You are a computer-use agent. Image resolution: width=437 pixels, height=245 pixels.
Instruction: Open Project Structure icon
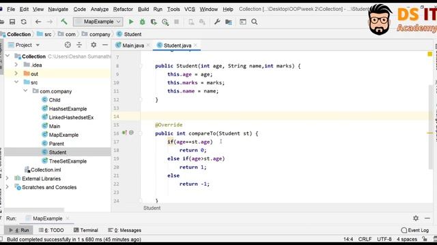[229, 22]
